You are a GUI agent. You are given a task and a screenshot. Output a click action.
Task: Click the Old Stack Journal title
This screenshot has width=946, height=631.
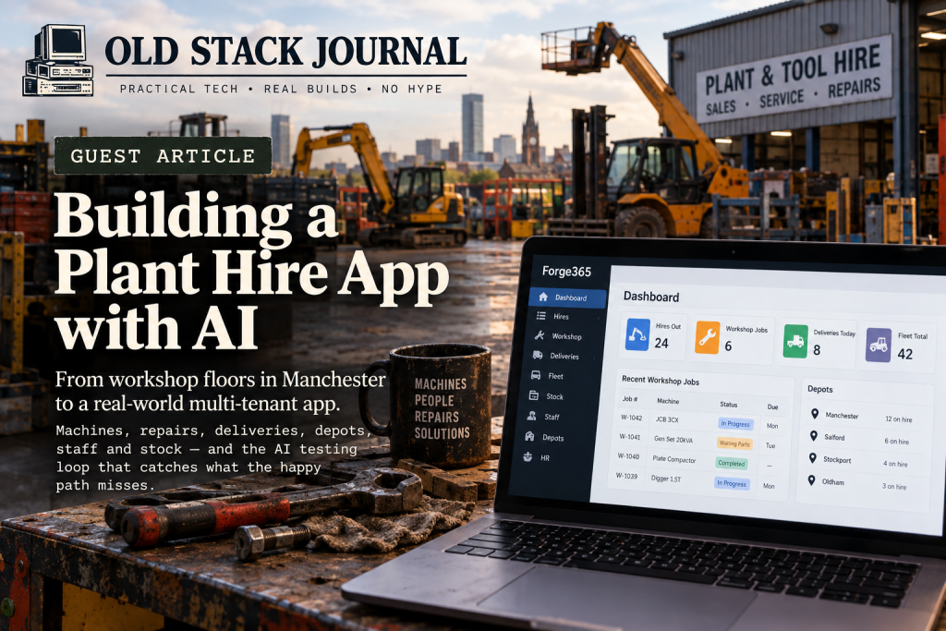(286, 52)
